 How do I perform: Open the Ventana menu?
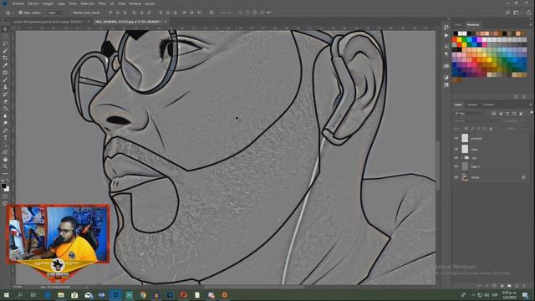(135, 3)
